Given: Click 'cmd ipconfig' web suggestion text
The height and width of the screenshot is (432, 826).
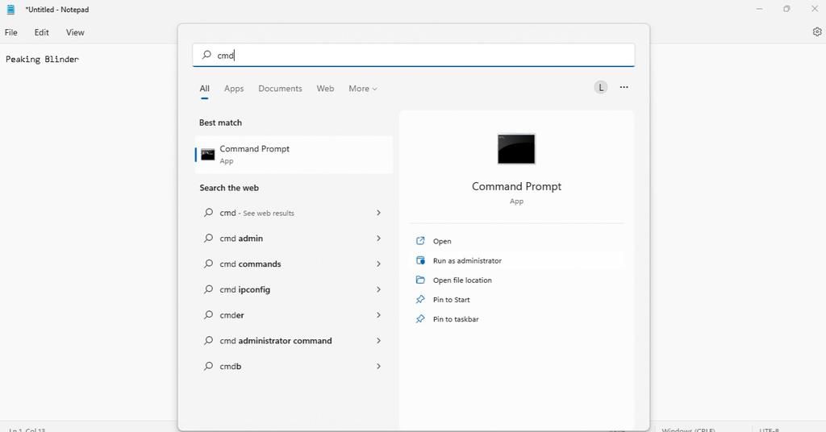Looking at the screenshot, I should click(x=245, y=289).
